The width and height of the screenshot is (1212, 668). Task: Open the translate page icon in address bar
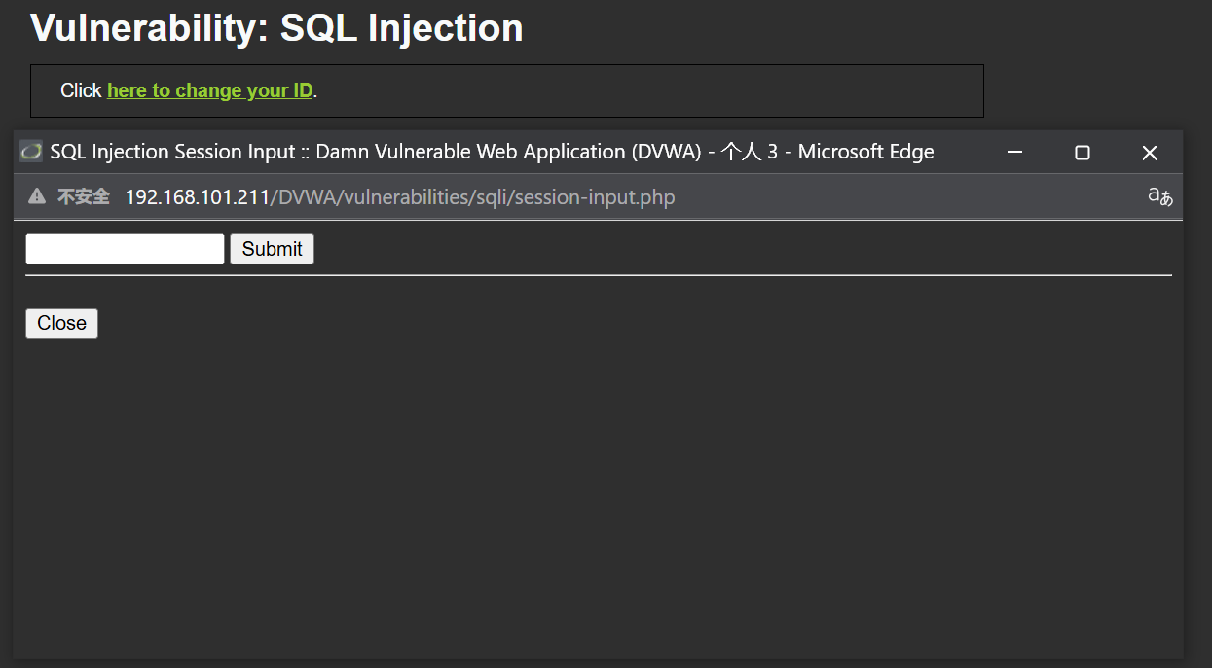coord(1159,197)
